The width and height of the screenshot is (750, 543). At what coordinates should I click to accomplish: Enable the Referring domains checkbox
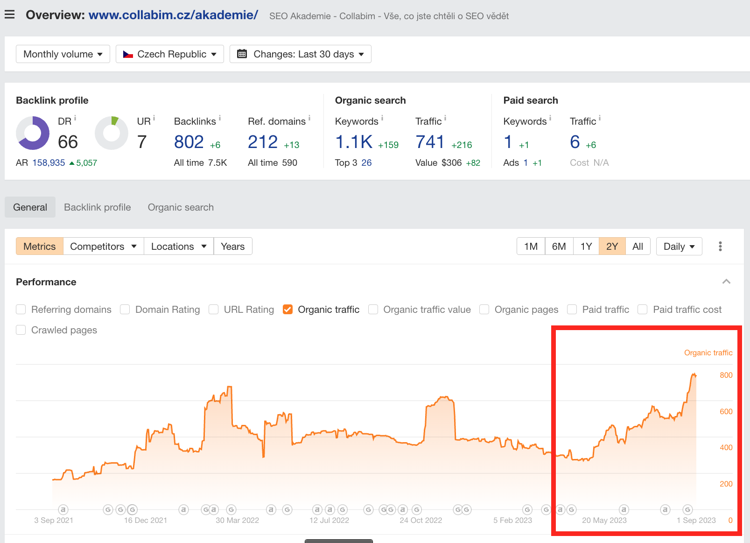pos(21,310)
